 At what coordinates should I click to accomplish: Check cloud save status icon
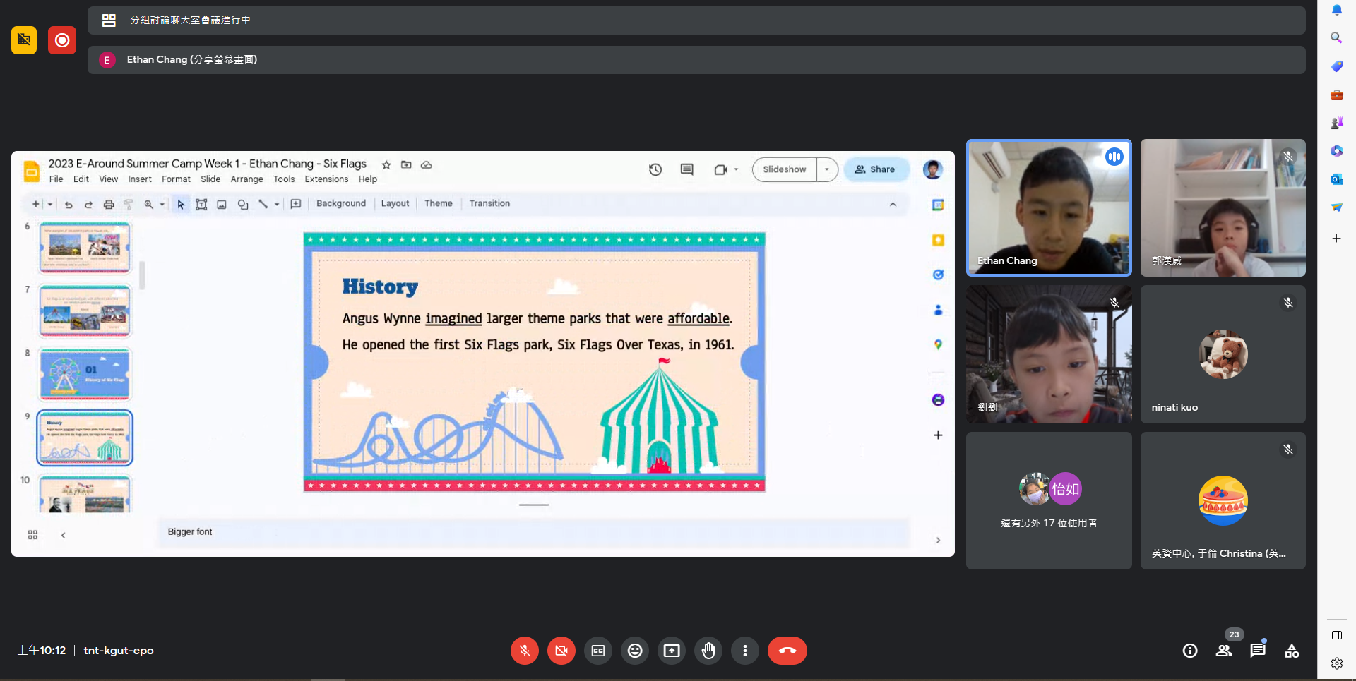click(x=427, y=164)
